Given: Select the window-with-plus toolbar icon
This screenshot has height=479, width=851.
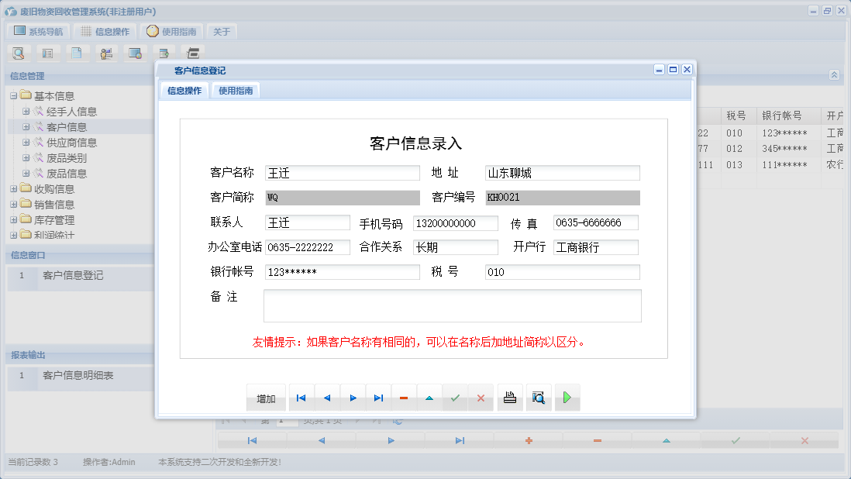Looking at the screenshot, I should tap(164, 53).
